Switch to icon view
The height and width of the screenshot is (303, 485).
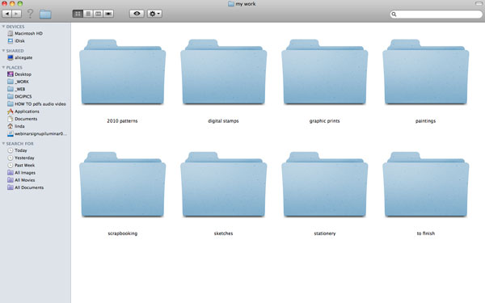click(x=78, y=14)
